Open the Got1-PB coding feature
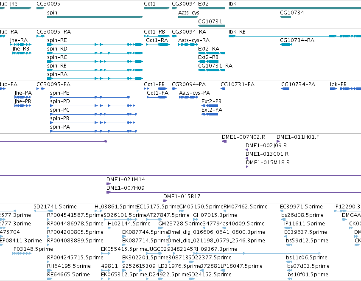 coord(156,89)
